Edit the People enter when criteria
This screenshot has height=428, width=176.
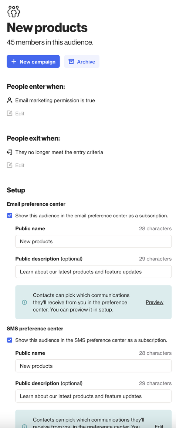[16, 113]
